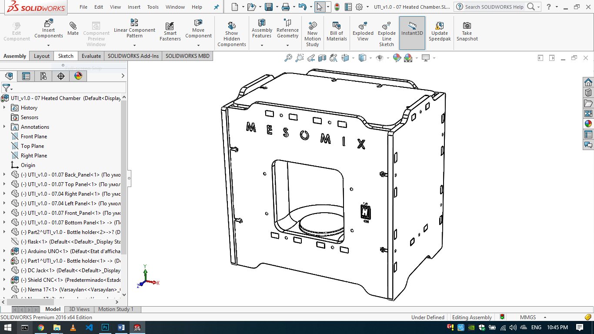Expand the Arduino UNO<1> component
The height and width of the screenshot is (334, 594).
click(x=4, y=251)
